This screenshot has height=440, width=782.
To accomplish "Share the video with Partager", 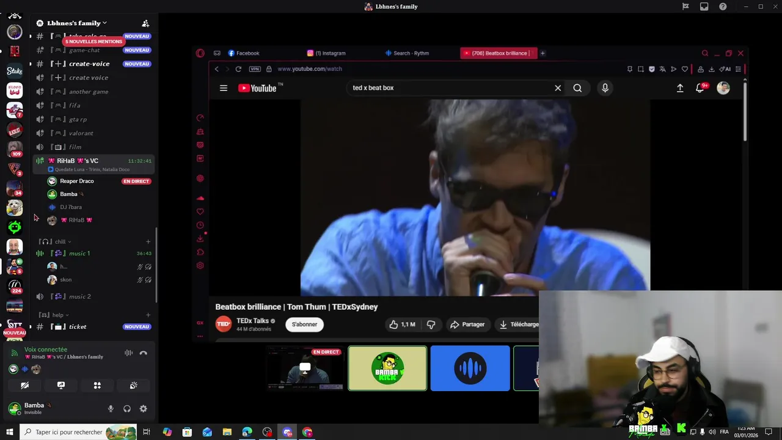I will tap(467, 324).
